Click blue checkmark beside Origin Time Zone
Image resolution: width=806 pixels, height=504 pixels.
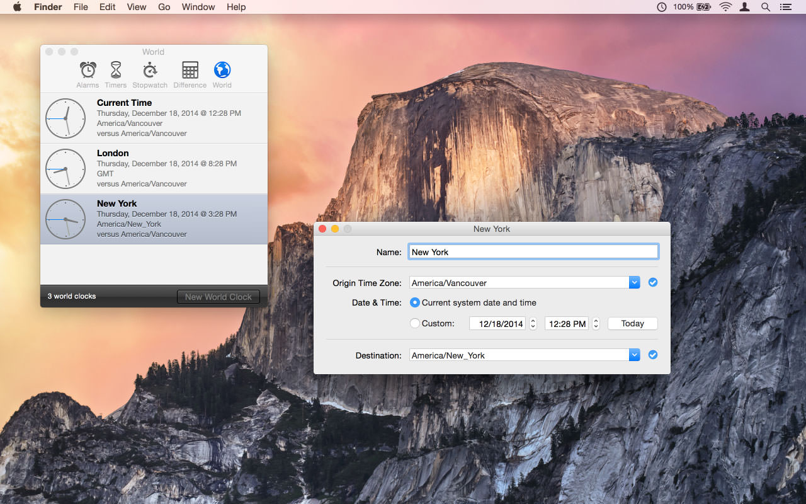coord(653,282)
